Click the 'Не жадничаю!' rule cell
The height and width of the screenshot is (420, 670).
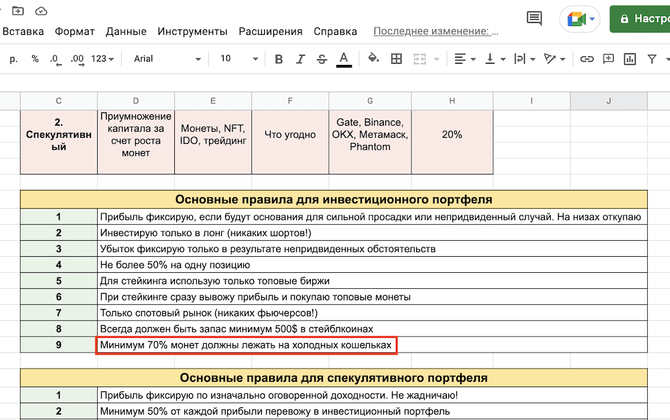[373, 395]
